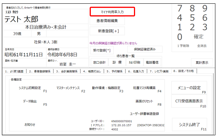Open 患者情報編集 patient info editor
218x139 pixels.
[x=107, y=21]
